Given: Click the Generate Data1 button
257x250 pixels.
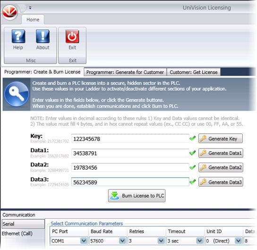Looking at the screenshot, I should pos(221,153).
